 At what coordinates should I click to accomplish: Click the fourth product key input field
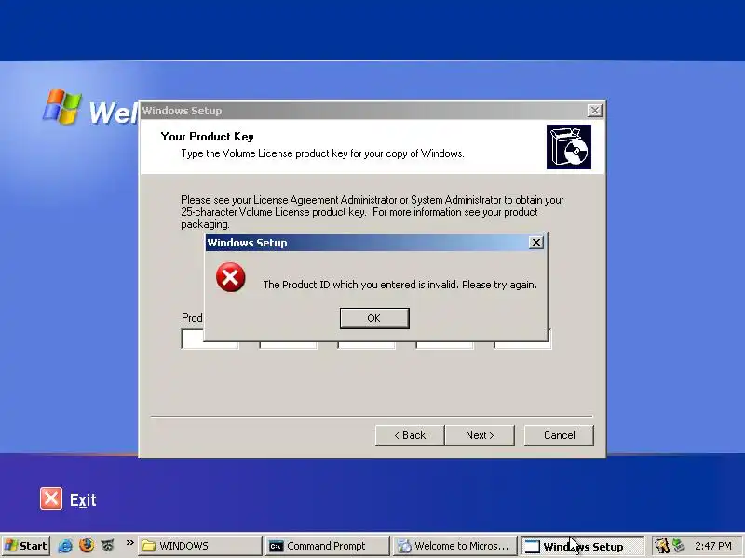tap(445, 344)
